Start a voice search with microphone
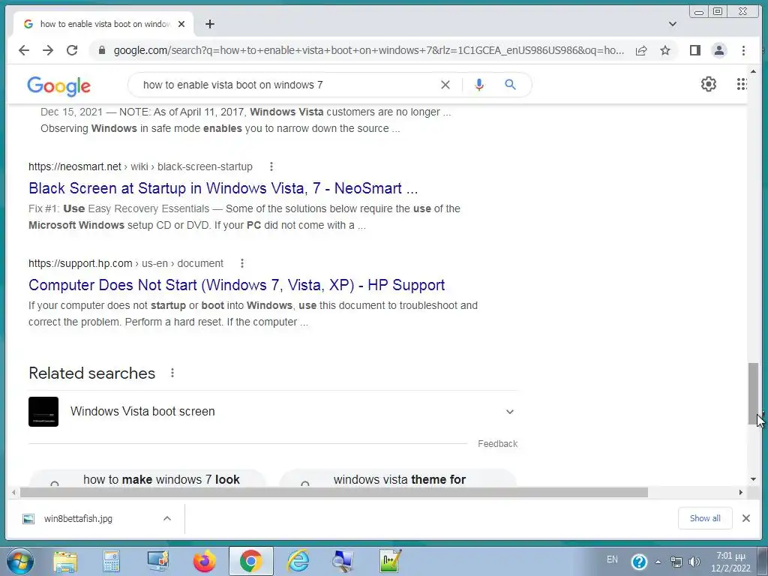This screenshot has width=768, height=576. (479, 85)
